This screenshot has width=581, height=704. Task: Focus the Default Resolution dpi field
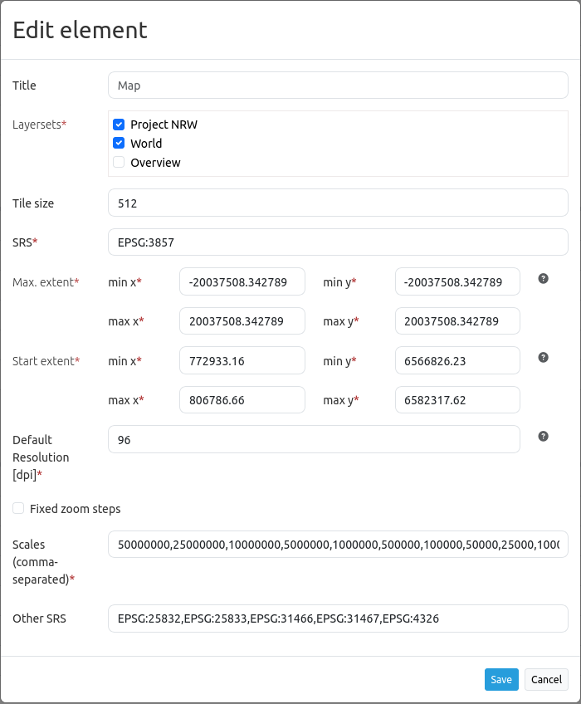[x=314, y=439]
